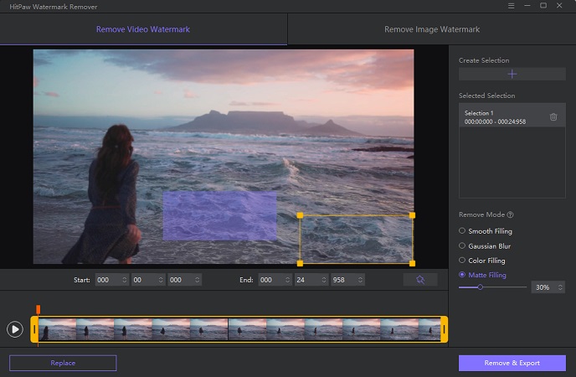
Task: Adjust the 30% matte percentage stepper
Action: [x=560, y=287]
